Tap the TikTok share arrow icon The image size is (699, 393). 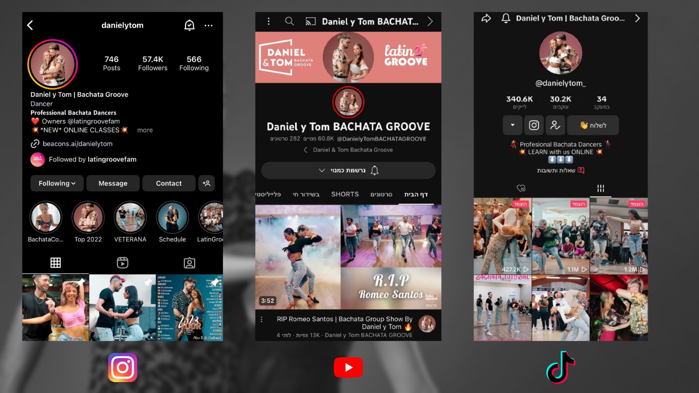[x=486, y=18]
